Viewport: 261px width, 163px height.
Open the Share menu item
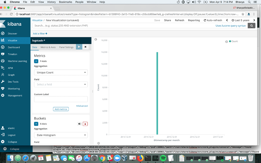pyautogui.click(x=168, y=20)
